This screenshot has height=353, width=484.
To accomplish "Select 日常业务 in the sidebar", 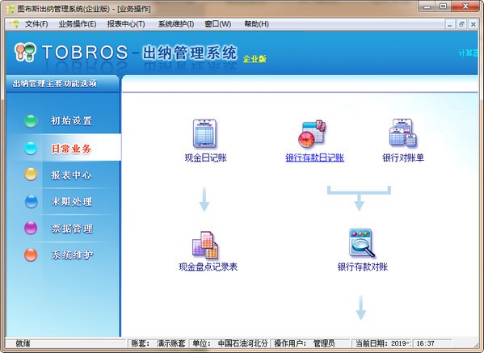I will (71, 149).
